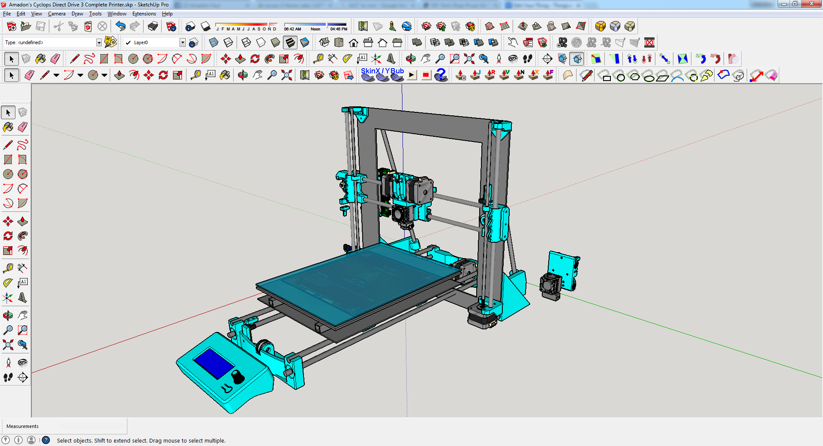Open the Camera menu
Screen dimensions: 823x446
click(57, 14)
